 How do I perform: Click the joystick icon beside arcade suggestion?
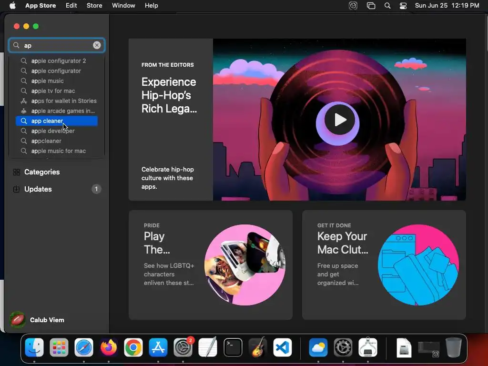[x=24, y=111]
